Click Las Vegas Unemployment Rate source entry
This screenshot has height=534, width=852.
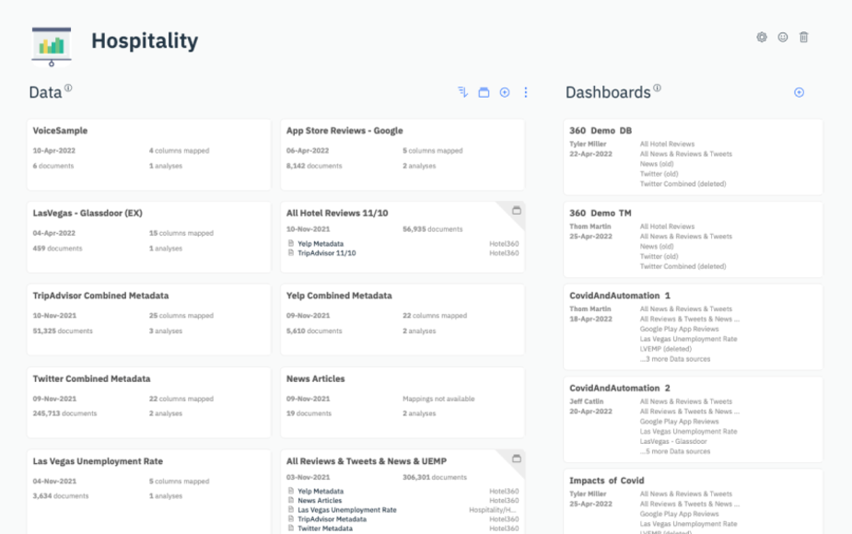coord(346,509)
